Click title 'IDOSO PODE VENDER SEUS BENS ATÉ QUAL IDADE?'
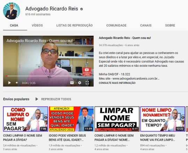188x153 pixels. (68, 138)
